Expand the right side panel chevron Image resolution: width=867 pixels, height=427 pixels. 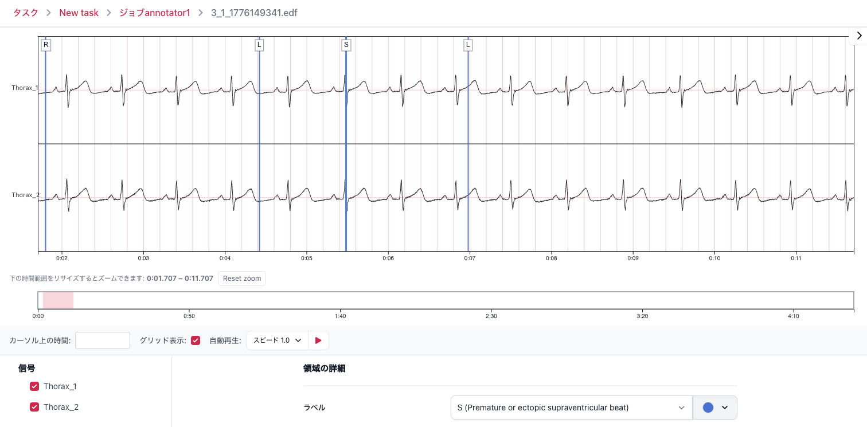click(x=858, y=36)
